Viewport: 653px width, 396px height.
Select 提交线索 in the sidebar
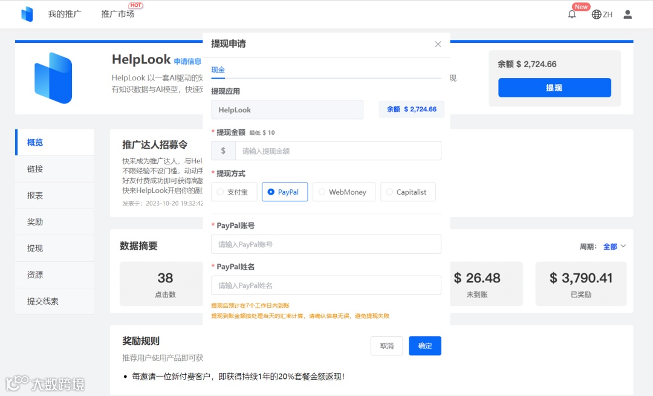44,301
